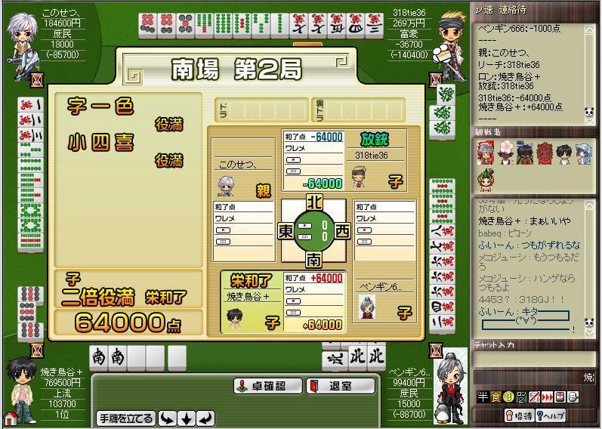Click chat message ふいーん：つもがずれるな
Image resolution: width=602 pixels, height=429 pixels.
(x=529, y=245)
